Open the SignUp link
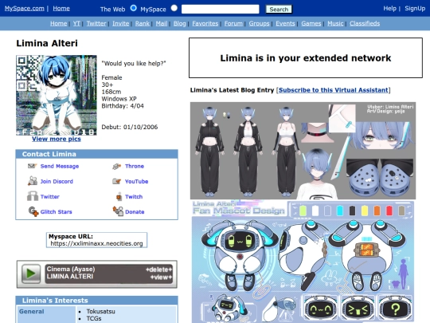 coord(415,8)
